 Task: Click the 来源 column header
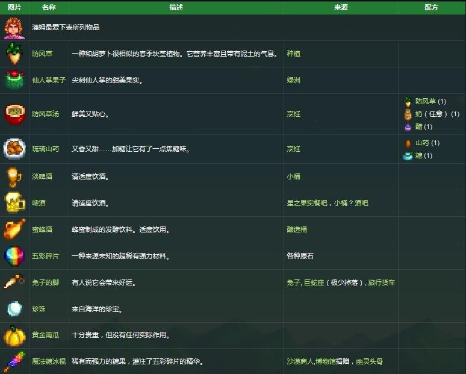pos(341,7)
